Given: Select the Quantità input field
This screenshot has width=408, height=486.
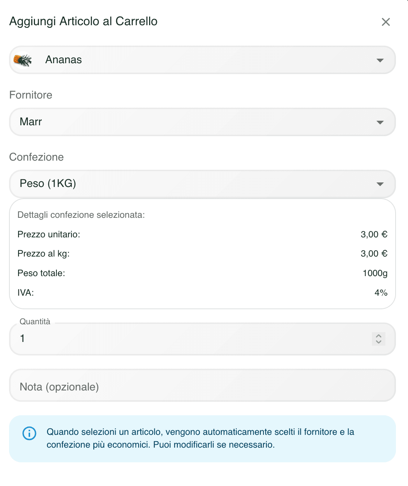Looking at the screenshot, I should pyautogui.click(x=151, y=339).
